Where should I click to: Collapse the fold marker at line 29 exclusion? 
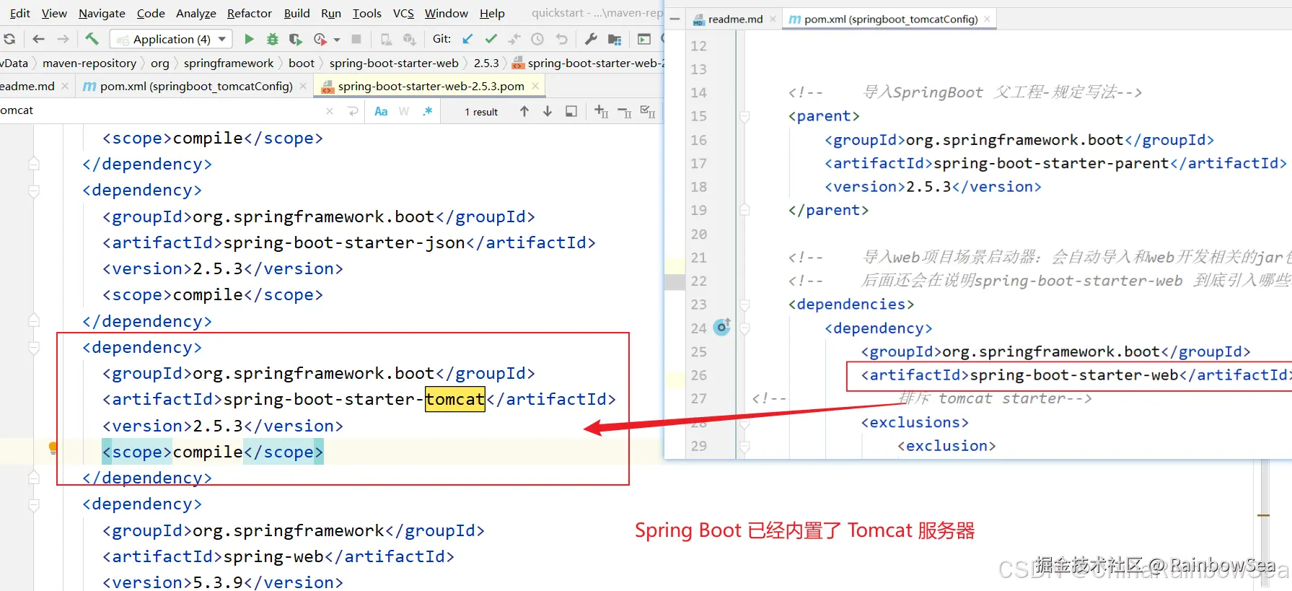click(x=744, y=446)
